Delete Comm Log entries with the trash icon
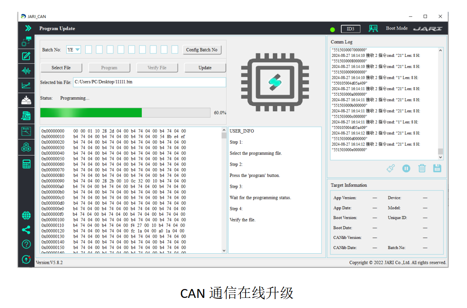This screenshot has height=308, width=467. (x=421, y=168)
